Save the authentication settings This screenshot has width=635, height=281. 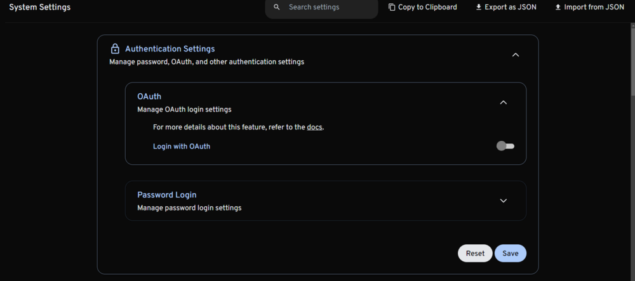point(511,254)
